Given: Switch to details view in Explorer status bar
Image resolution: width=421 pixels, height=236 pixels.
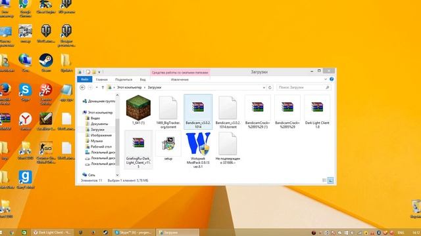Looking at the screenshot, I should click(324, 180).
